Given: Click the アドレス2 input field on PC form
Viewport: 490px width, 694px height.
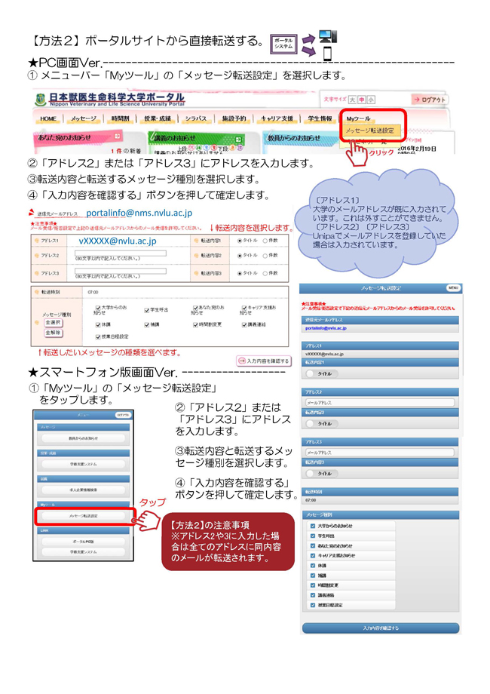Looking at the screenshot, I should coord(121,253).
